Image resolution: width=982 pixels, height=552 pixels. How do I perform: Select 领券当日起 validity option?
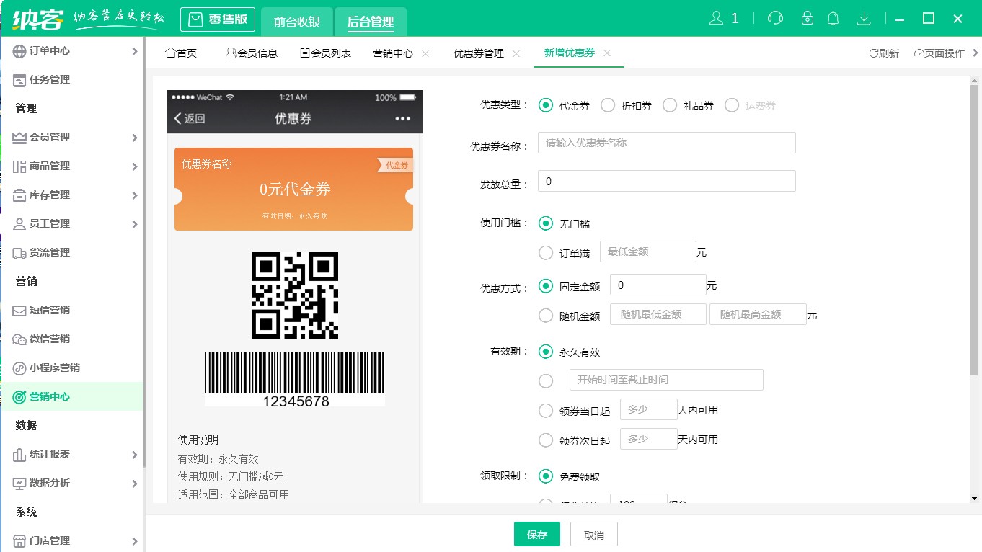pos(546,409)
